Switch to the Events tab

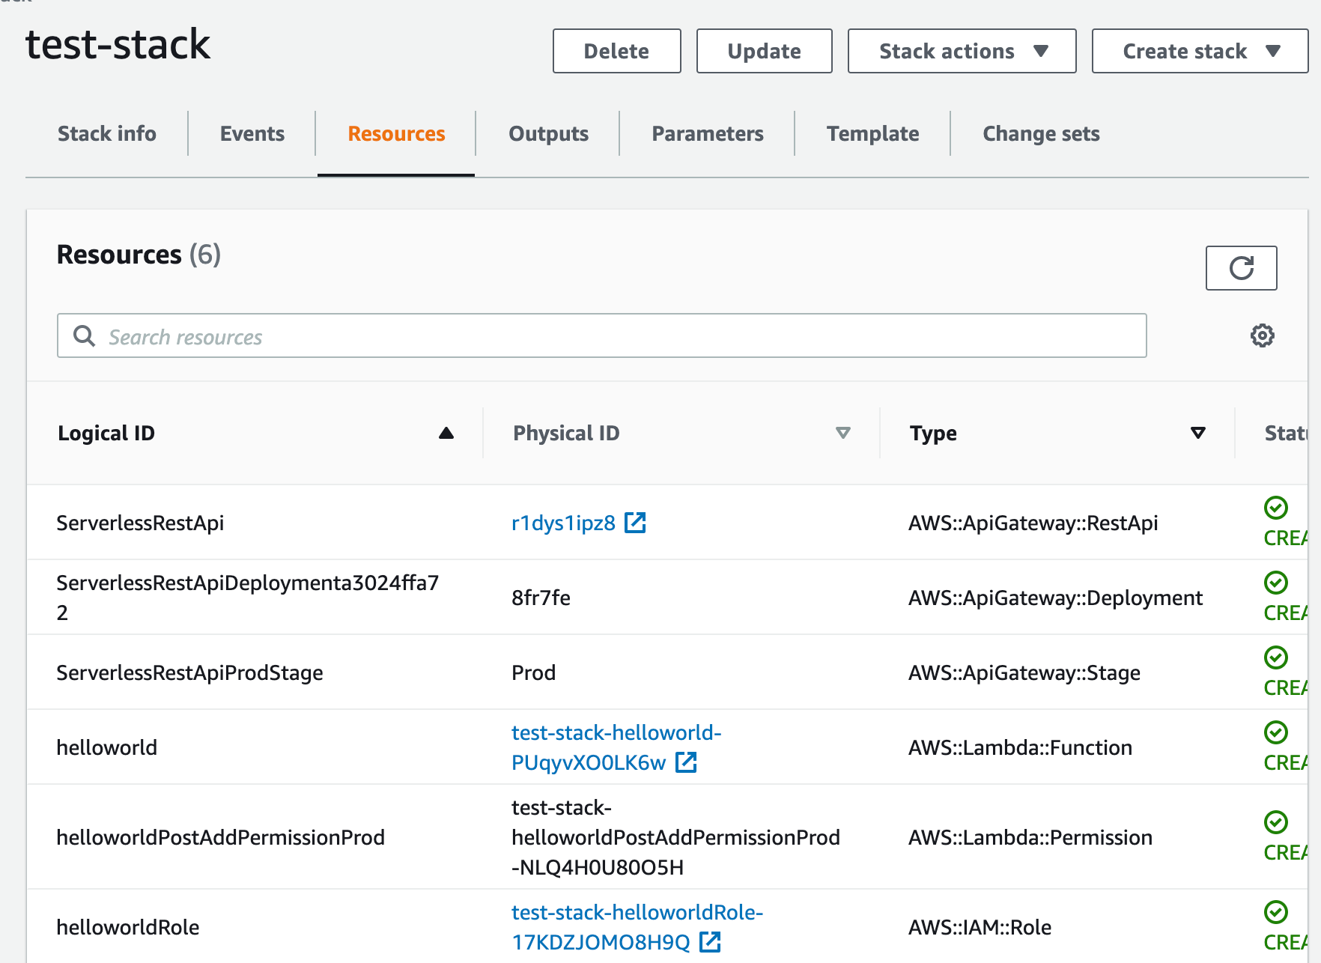coord(252,133)
